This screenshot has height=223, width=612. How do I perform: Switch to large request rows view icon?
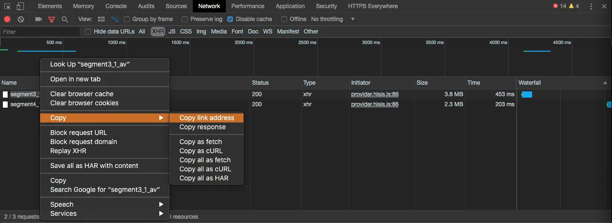click(x=101, y=19)
